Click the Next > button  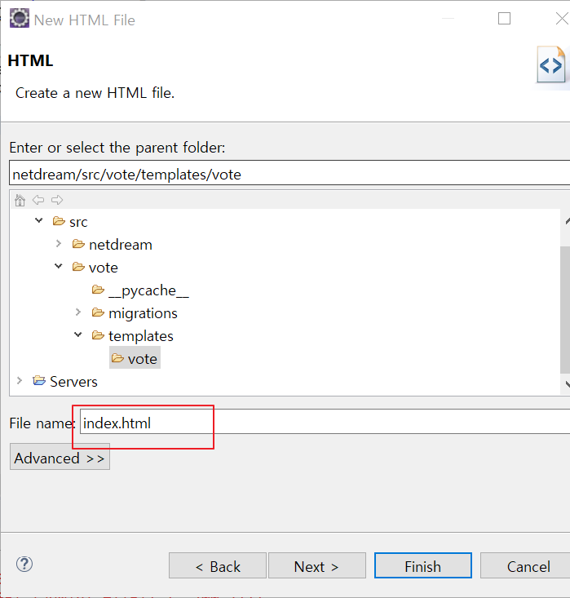click(317, 566)
